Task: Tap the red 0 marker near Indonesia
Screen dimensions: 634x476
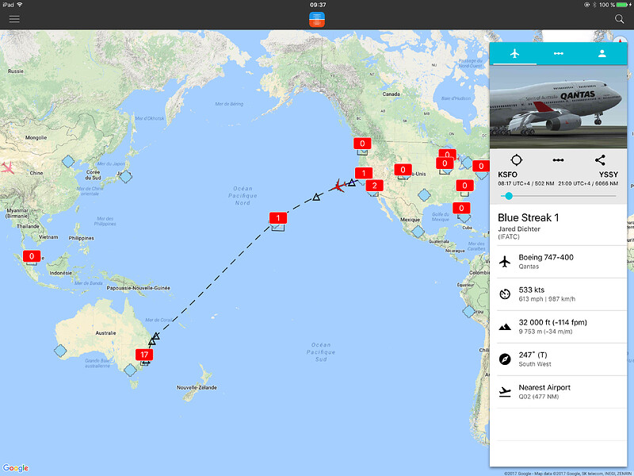Action: tap(32, 256)
